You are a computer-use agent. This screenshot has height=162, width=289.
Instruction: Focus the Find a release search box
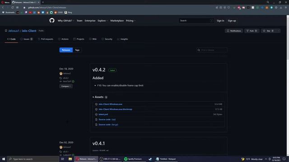212,50
